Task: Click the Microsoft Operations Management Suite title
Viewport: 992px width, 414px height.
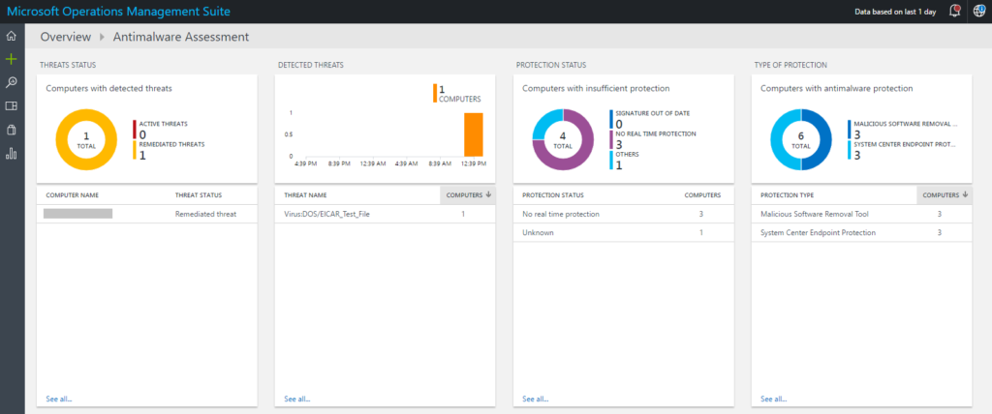Action: [118, 12]
